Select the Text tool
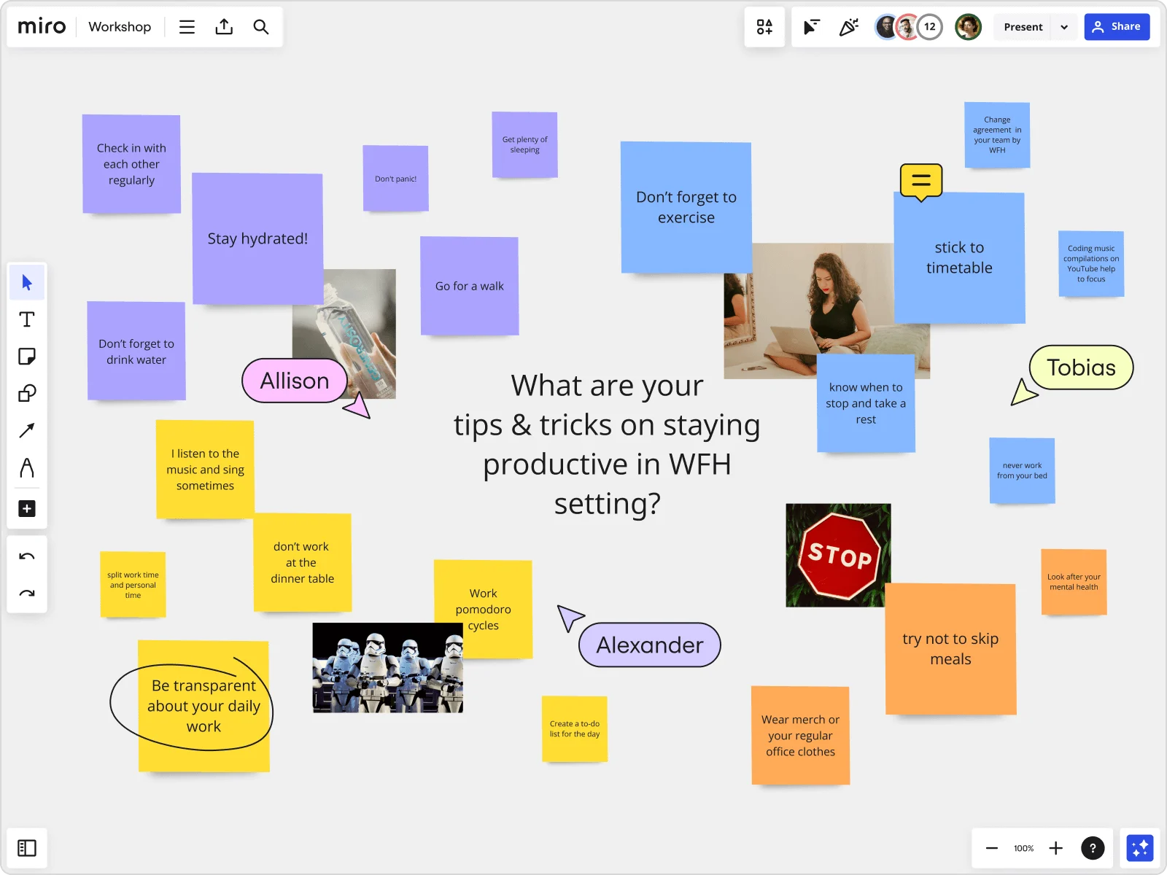The height and width of the screenshot is (875, 1167). 27,319
